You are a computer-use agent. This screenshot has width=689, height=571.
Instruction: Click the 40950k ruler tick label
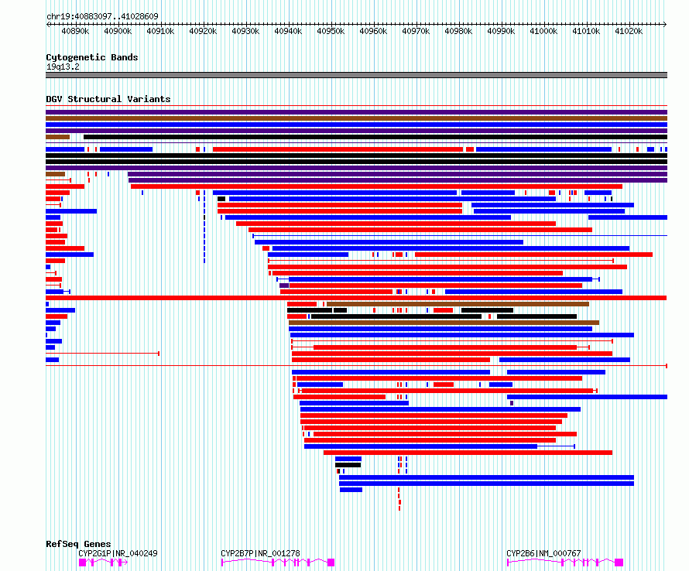pyautogui.click(x=331, y=31)
